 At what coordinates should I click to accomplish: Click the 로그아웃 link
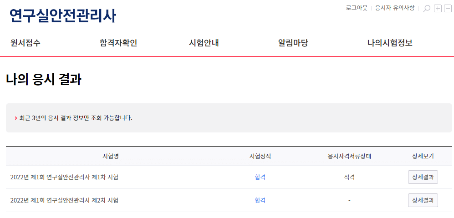tap(357, 8)
